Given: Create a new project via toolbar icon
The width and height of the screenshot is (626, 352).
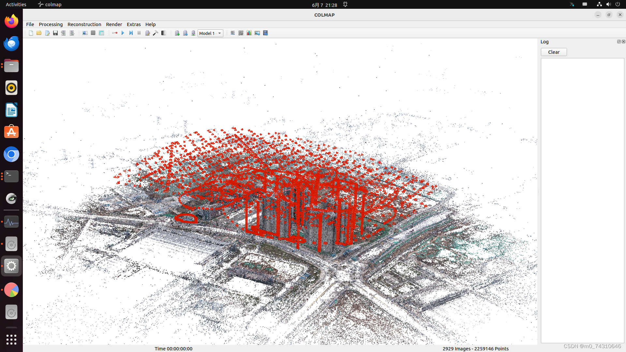Looking at the screenshot, I should (31, 33).
